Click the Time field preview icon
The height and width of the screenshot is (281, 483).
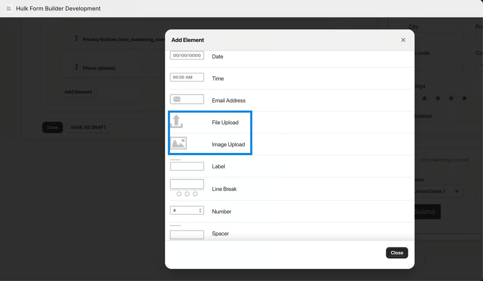[x=187, y=77]
